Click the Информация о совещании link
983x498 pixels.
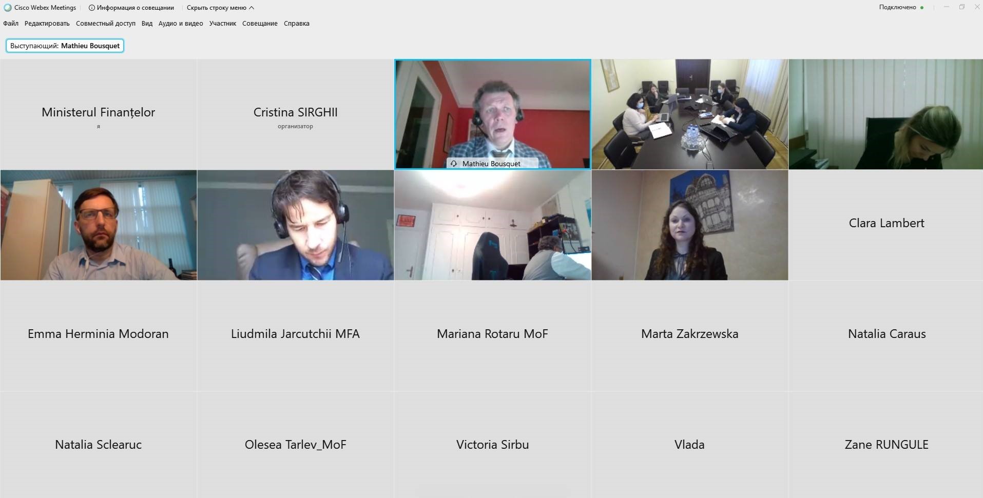(136, 8)
